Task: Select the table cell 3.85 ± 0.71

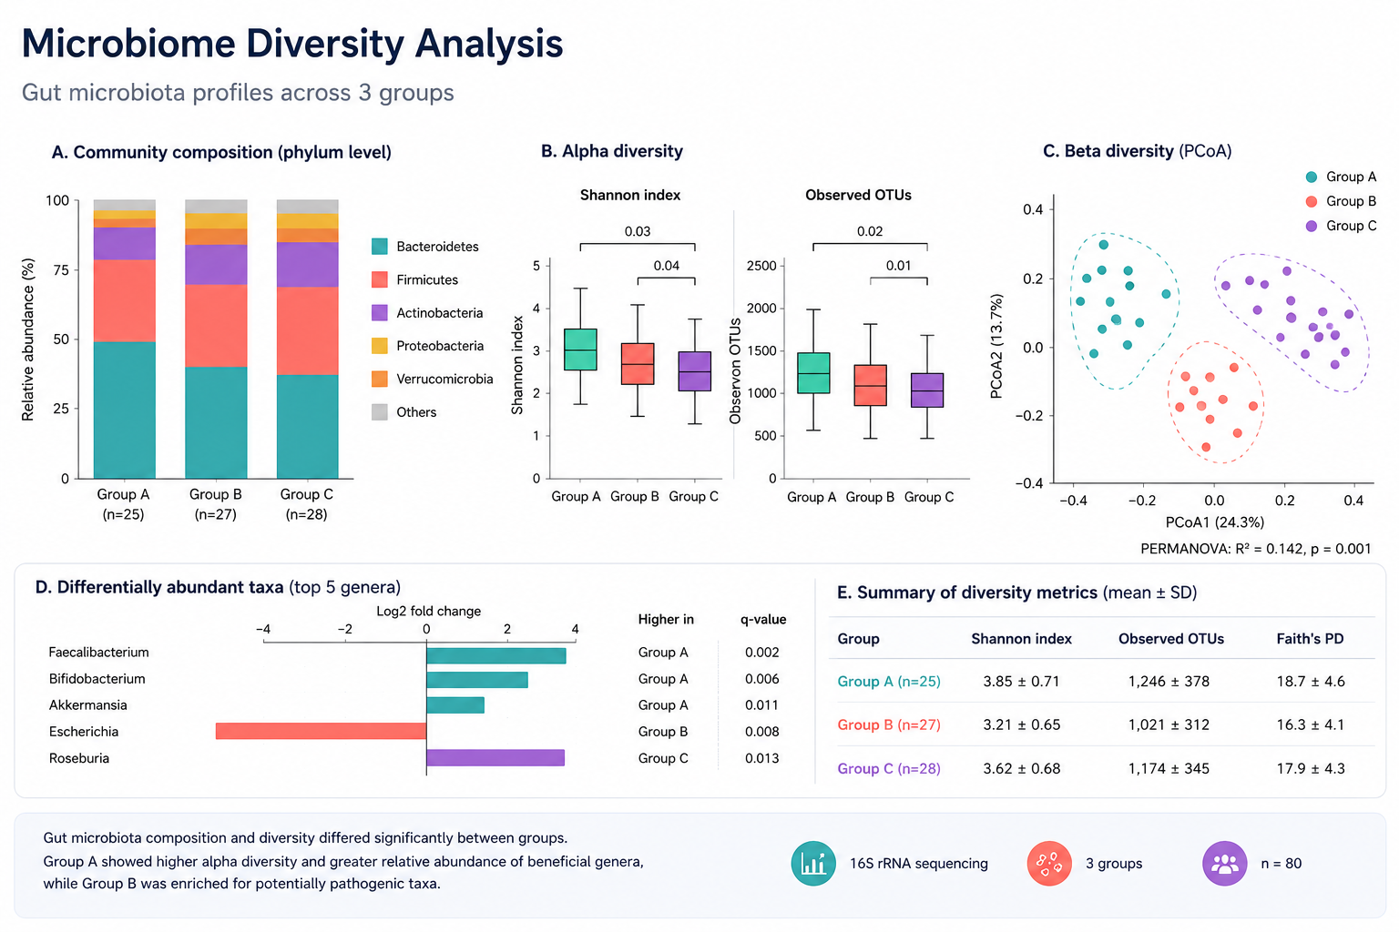Action: coord(1022,682)
